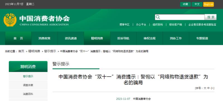Switch language to English
This screenshot has width=223, height=101.
pos(209,4)
